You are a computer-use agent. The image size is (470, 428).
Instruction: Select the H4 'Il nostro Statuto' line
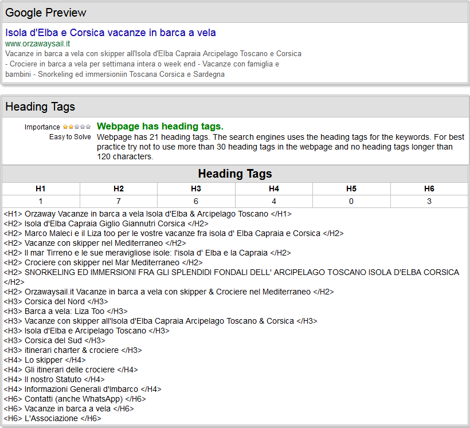point(54,379)
